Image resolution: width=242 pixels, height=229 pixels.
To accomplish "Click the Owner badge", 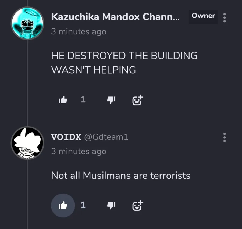I will 203,16.
